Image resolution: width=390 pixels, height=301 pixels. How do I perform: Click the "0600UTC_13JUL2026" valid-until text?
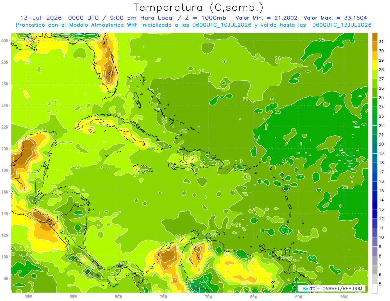[x=342, y=25]
